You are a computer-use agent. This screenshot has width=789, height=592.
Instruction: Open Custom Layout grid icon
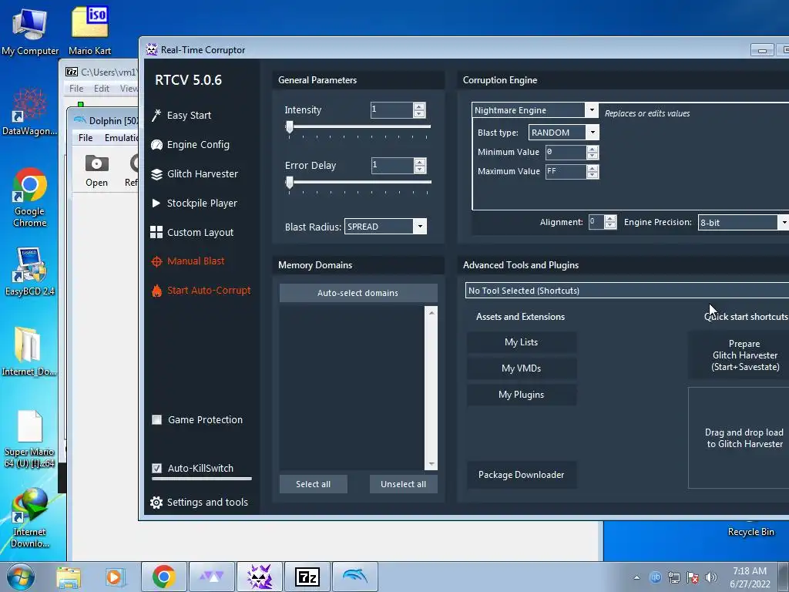pos(156,232)
